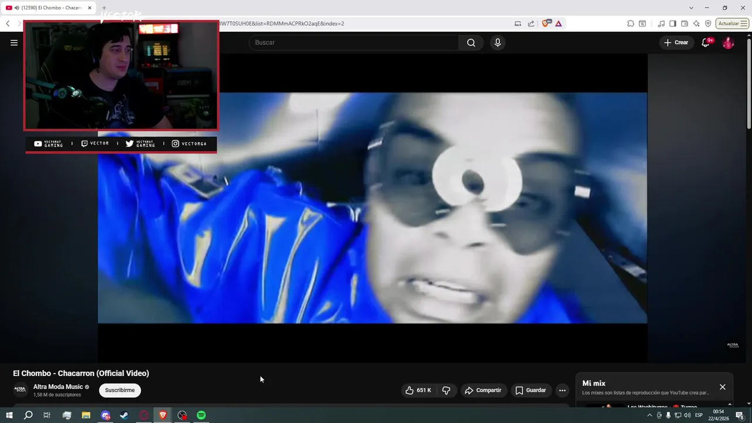This screenshot has width=752, height=423.
Task: Open the system volume speaker icon
Action: 687,415
